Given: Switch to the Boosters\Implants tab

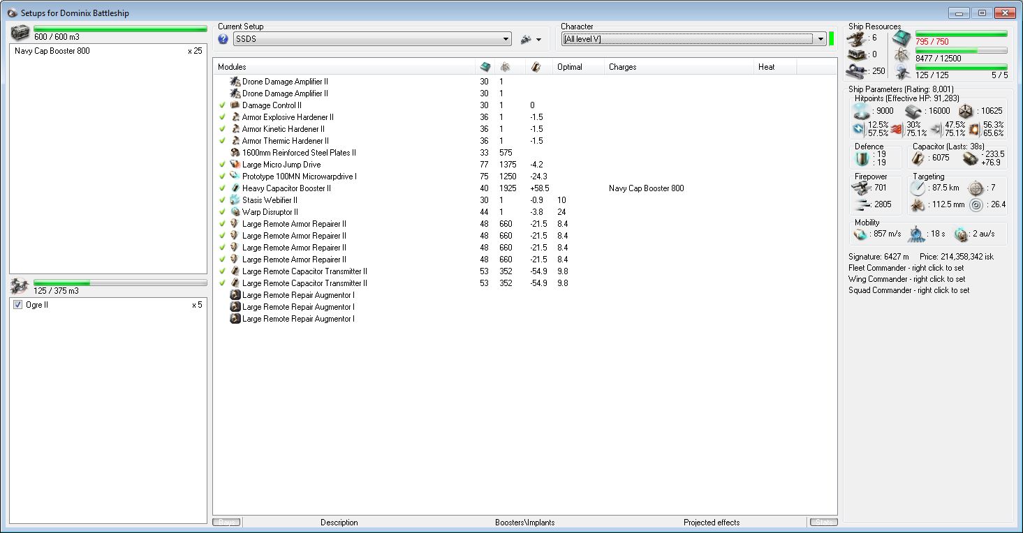Looking at the screenshot, I should 524,523.
